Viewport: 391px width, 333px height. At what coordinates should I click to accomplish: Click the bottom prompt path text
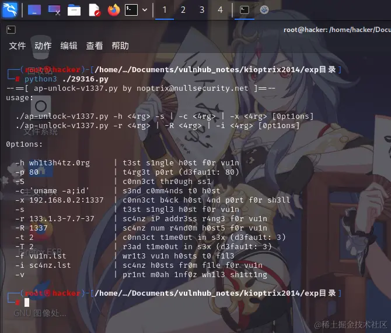pos(215,293)
